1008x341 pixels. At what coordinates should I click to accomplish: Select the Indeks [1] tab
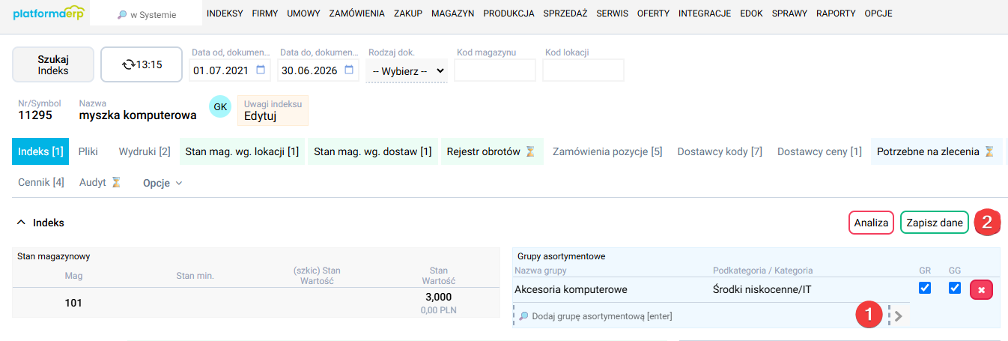[40, 151]
